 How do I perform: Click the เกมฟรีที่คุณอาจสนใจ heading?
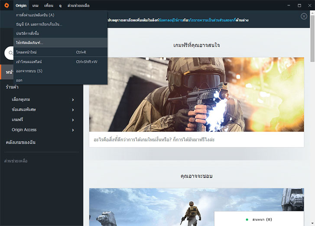tap(196, 45)
